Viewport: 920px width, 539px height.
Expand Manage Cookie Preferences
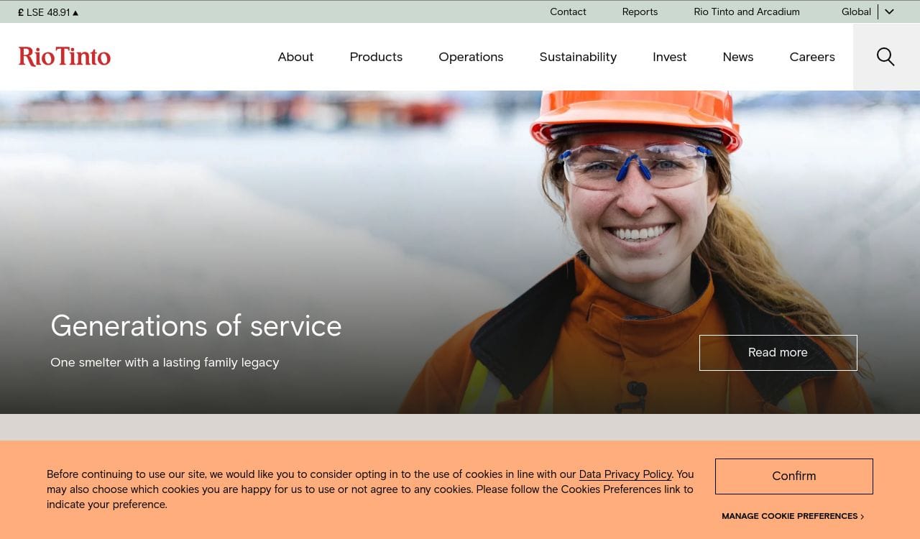pyautogui.click(x=792, y=516)
